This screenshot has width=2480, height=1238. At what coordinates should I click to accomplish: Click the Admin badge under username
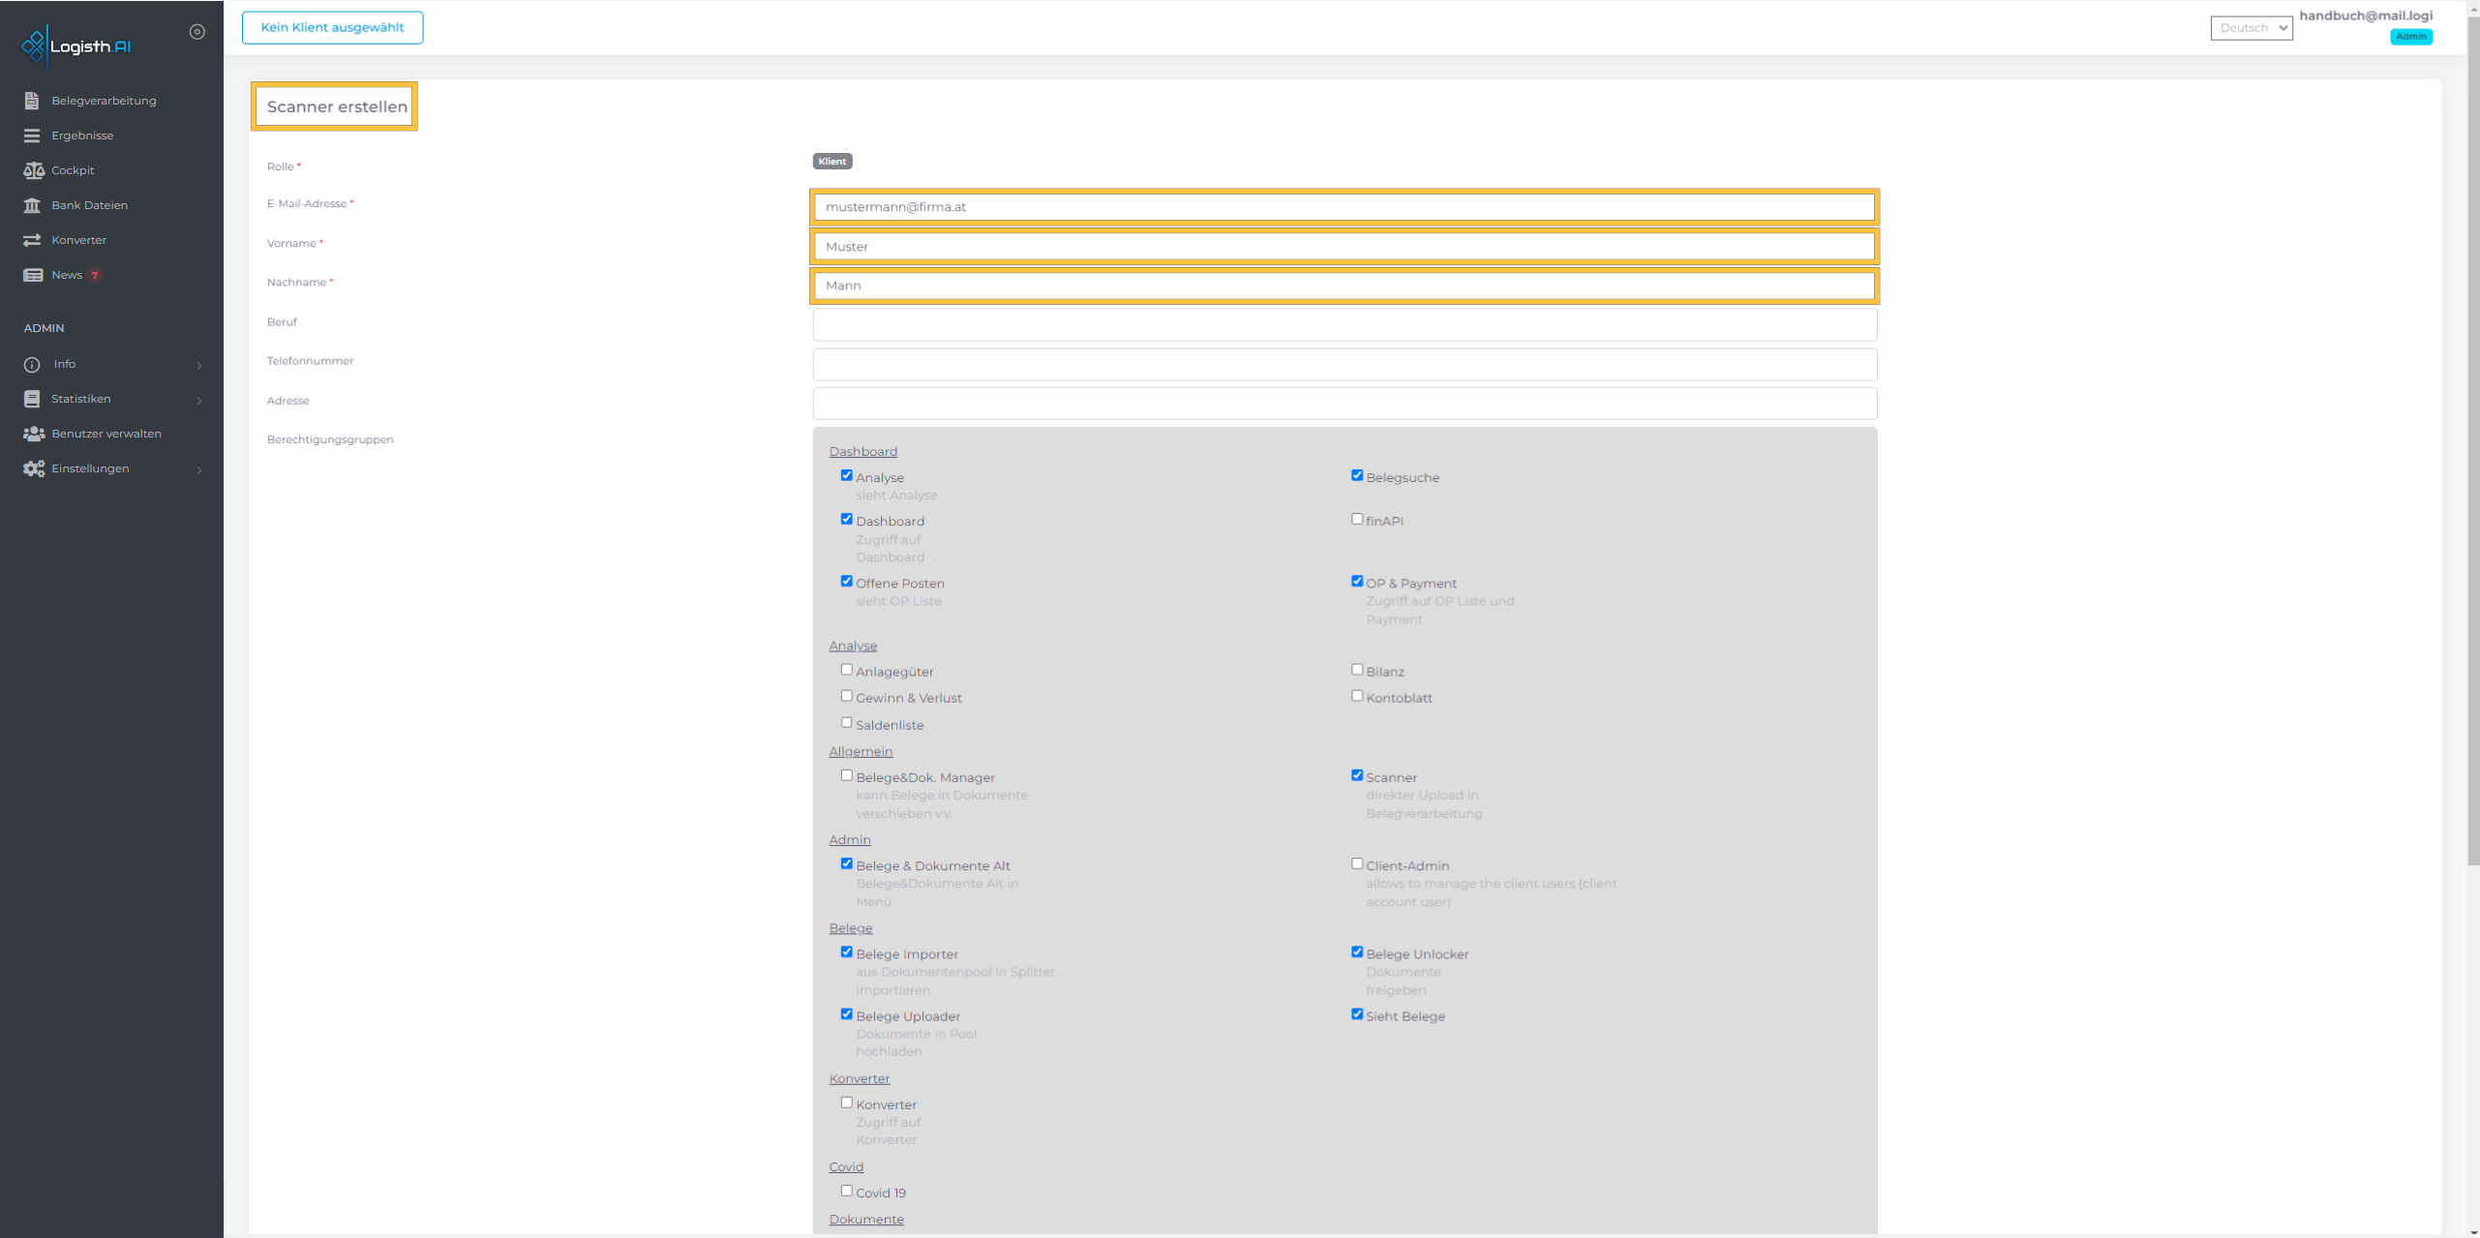tap(2410, 37)
